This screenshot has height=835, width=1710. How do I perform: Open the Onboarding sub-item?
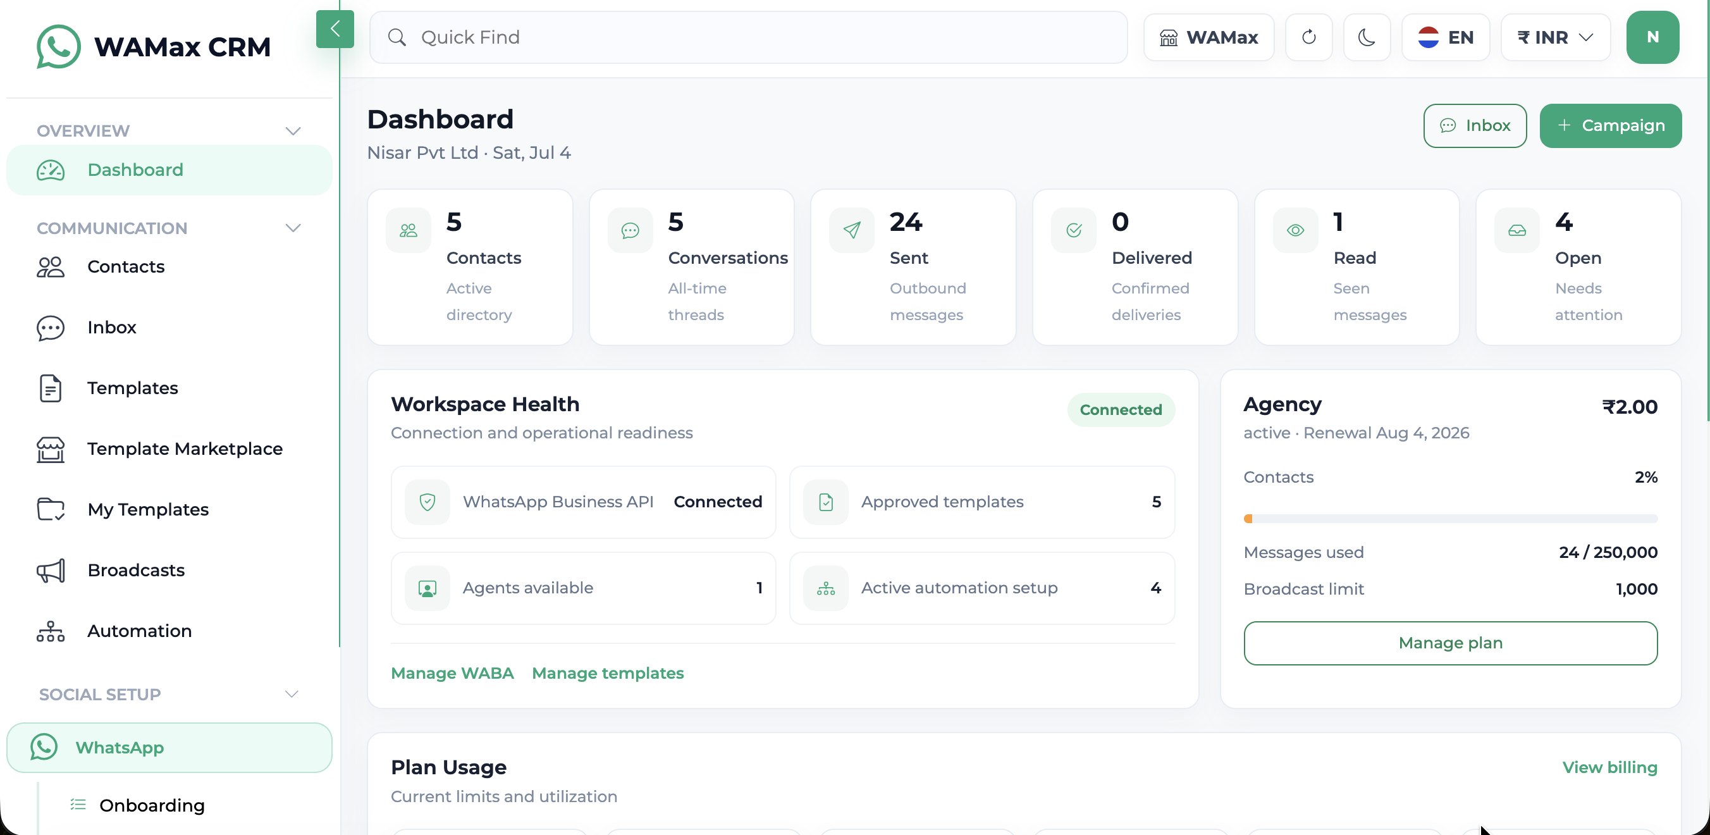pos(151,805)
